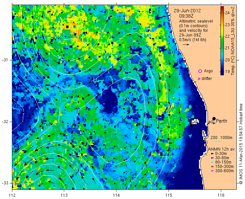The width and height of the screenshot is (245, 199).
Task: Click the Argo legend label
Action: [x=208, y=71]
